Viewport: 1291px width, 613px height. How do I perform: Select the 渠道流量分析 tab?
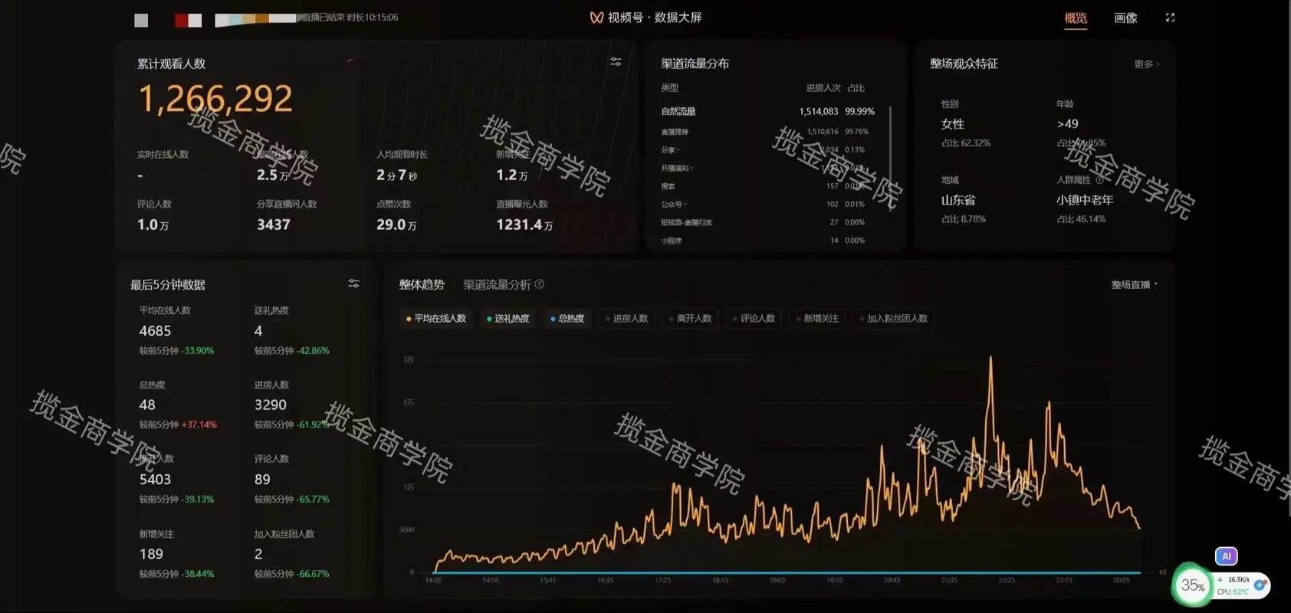(497, 284)
